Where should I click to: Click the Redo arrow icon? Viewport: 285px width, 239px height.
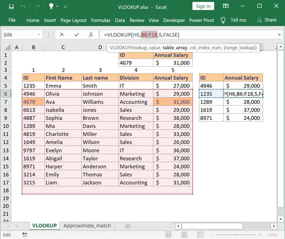(x=38, y=7)
